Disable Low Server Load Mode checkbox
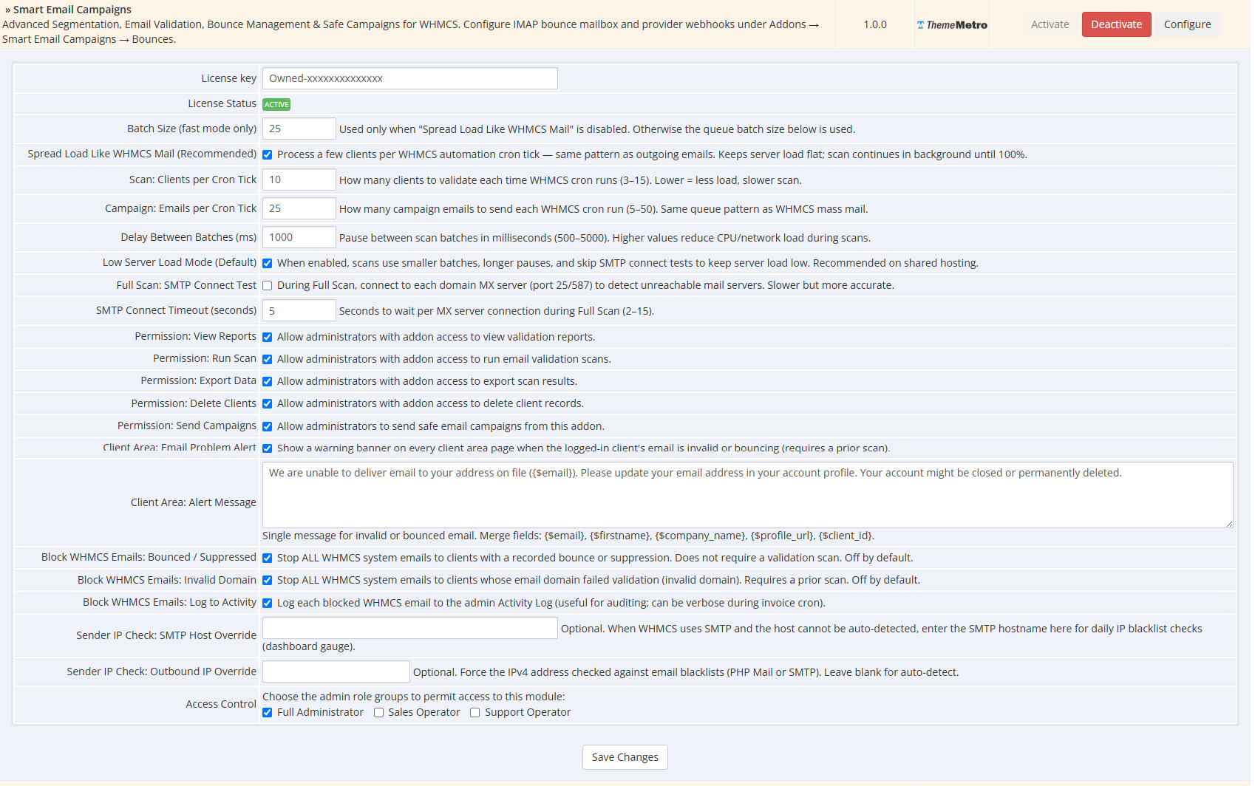The image size is (1255, 786). pos(268,263)
